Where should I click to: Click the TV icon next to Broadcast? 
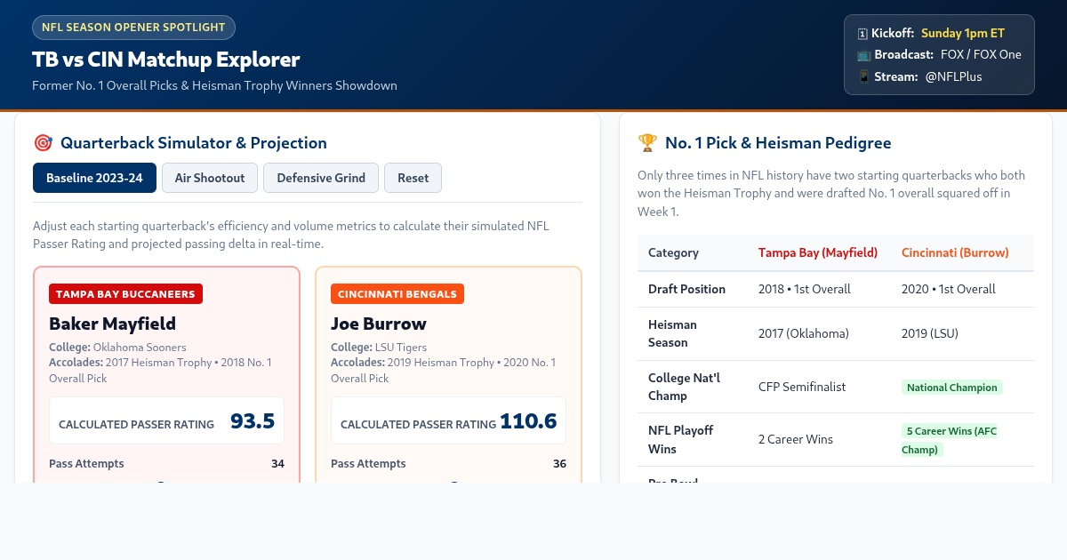(862, 54)
